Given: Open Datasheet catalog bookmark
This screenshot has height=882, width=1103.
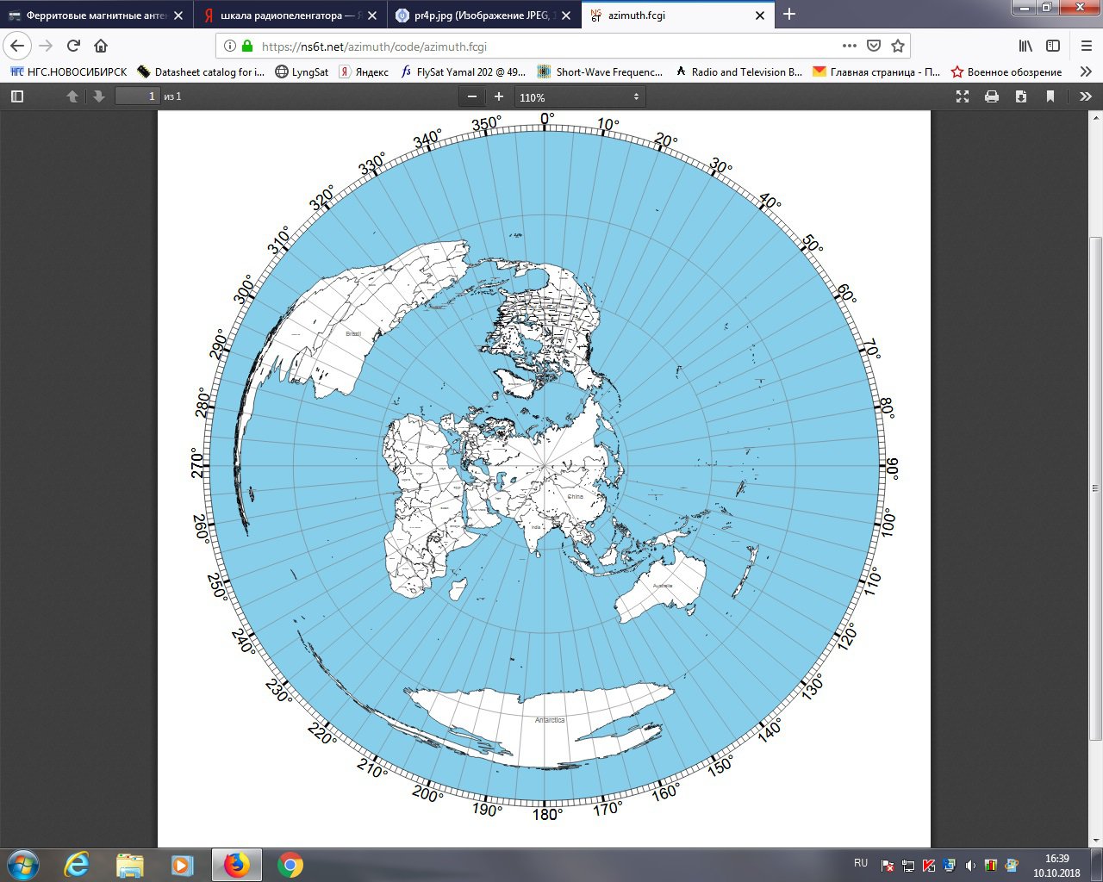Looking at the screenshot, I should click(x=202, y=72).
